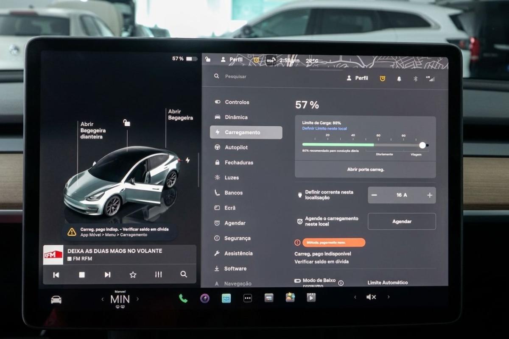Tap the Tesla car image
The image size is (509, 339).
(x=122, y=181)
